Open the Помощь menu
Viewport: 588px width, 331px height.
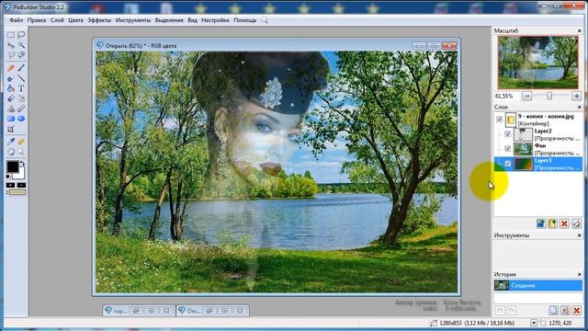(245, 20)
